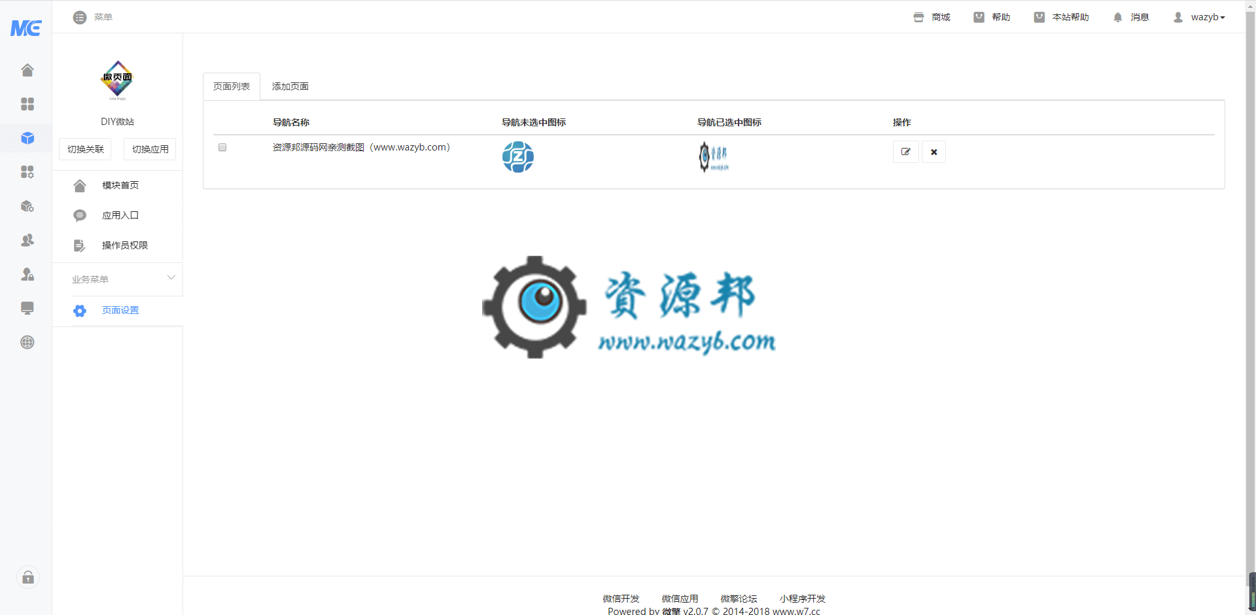Click the 导航名称 column header

click(291, 122)
